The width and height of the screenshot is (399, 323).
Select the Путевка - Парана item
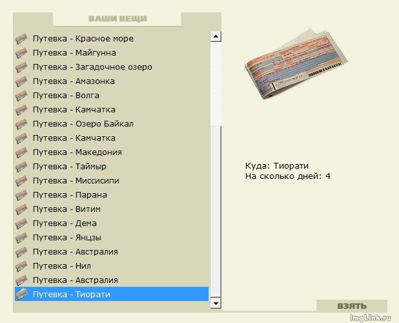(70, 195)
